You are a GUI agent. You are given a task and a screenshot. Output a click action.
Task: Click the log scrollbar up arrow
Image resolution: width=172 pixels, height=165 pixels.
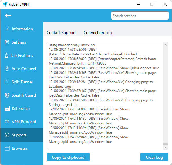tap(166, 45)
